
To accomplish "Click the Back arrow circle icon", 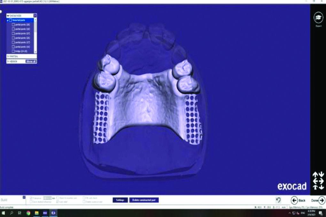I will point(294,200).
